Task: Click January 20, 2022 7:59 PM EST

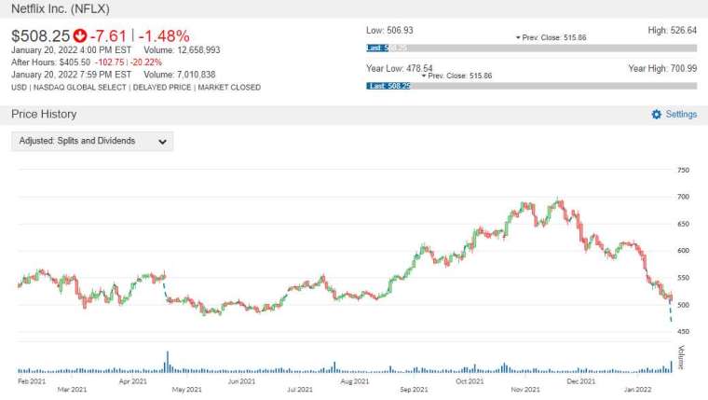Action: 72,75
